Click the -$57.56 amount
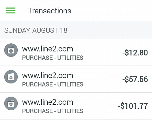 [135, 79]
